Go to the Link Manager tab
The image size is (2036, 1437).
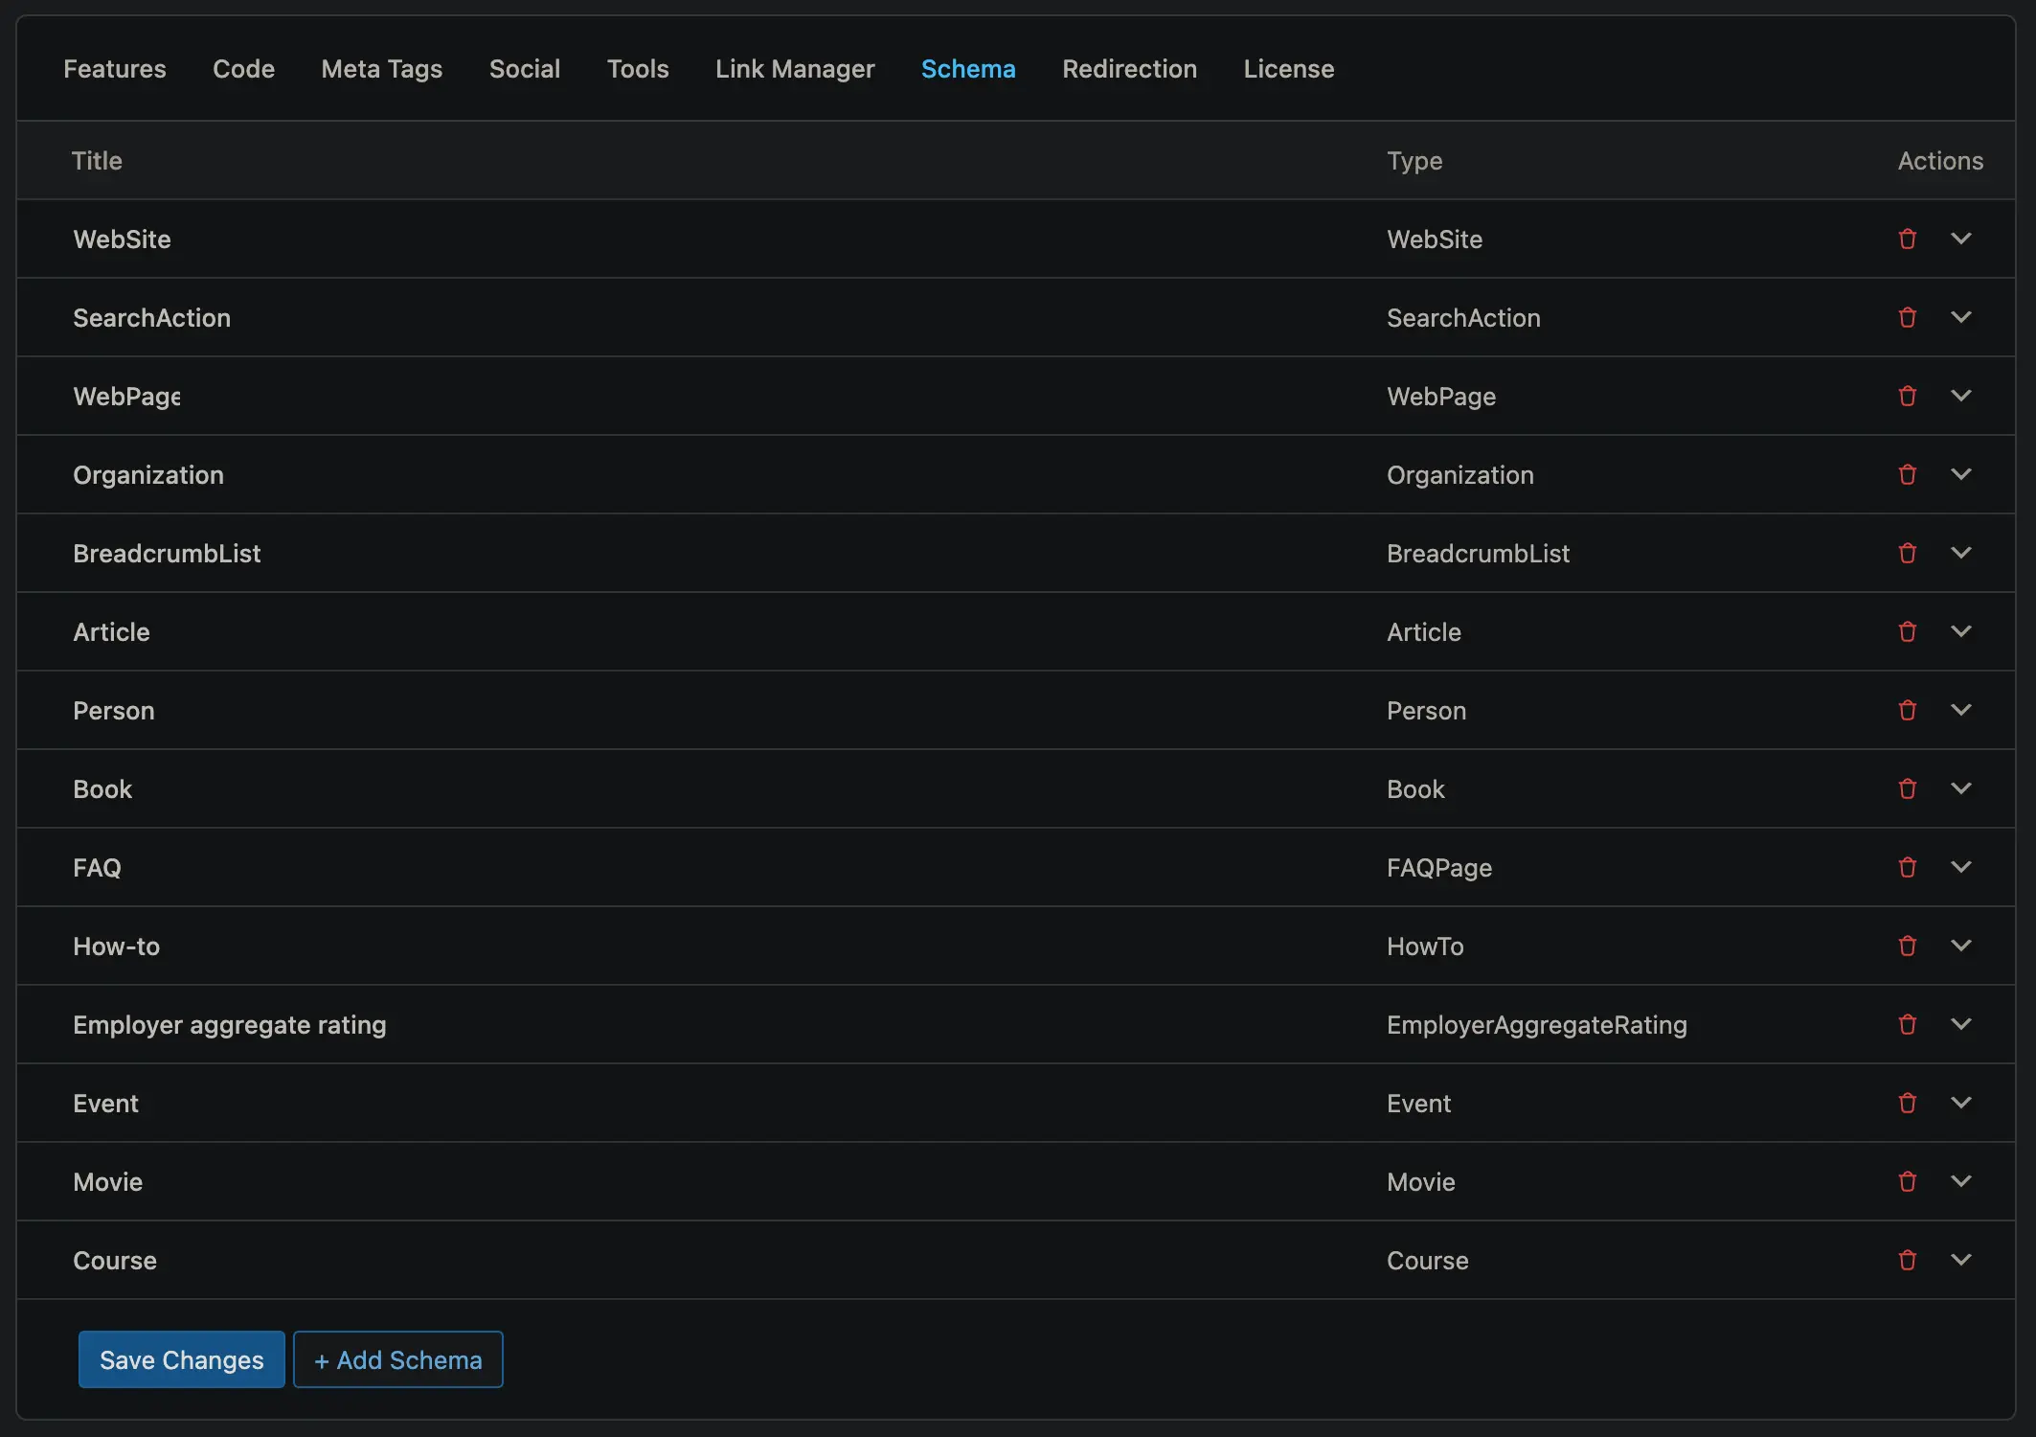(x=795, y=69)
